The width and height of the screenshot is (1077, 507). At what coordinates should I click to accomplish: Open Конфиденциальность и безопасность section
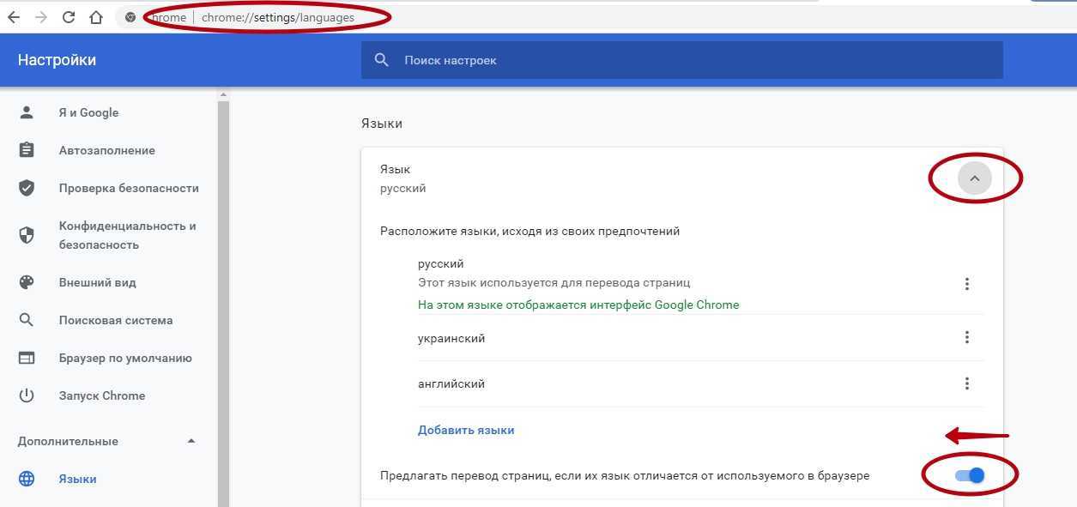click(128, 235)
